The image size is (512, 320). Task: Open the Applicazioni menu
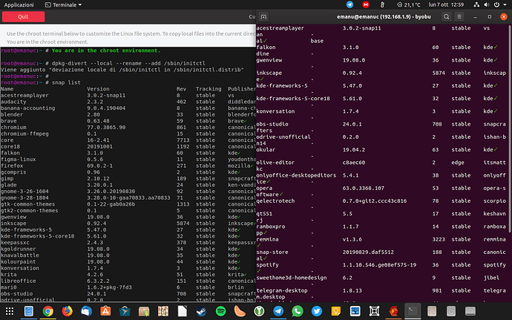pos(19,4)
